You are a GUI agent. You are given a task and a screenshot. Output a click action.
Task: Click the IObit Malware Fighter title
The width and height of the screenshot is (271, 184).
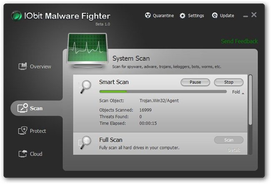point(67,16)
